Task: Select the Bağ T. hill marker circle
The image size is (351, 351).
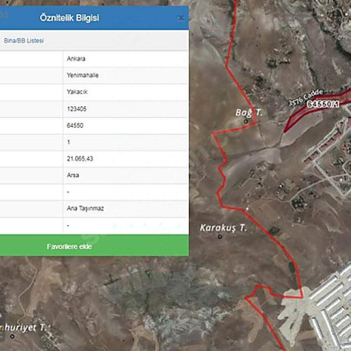Action: pyautogui.click(x=246, y=121)
